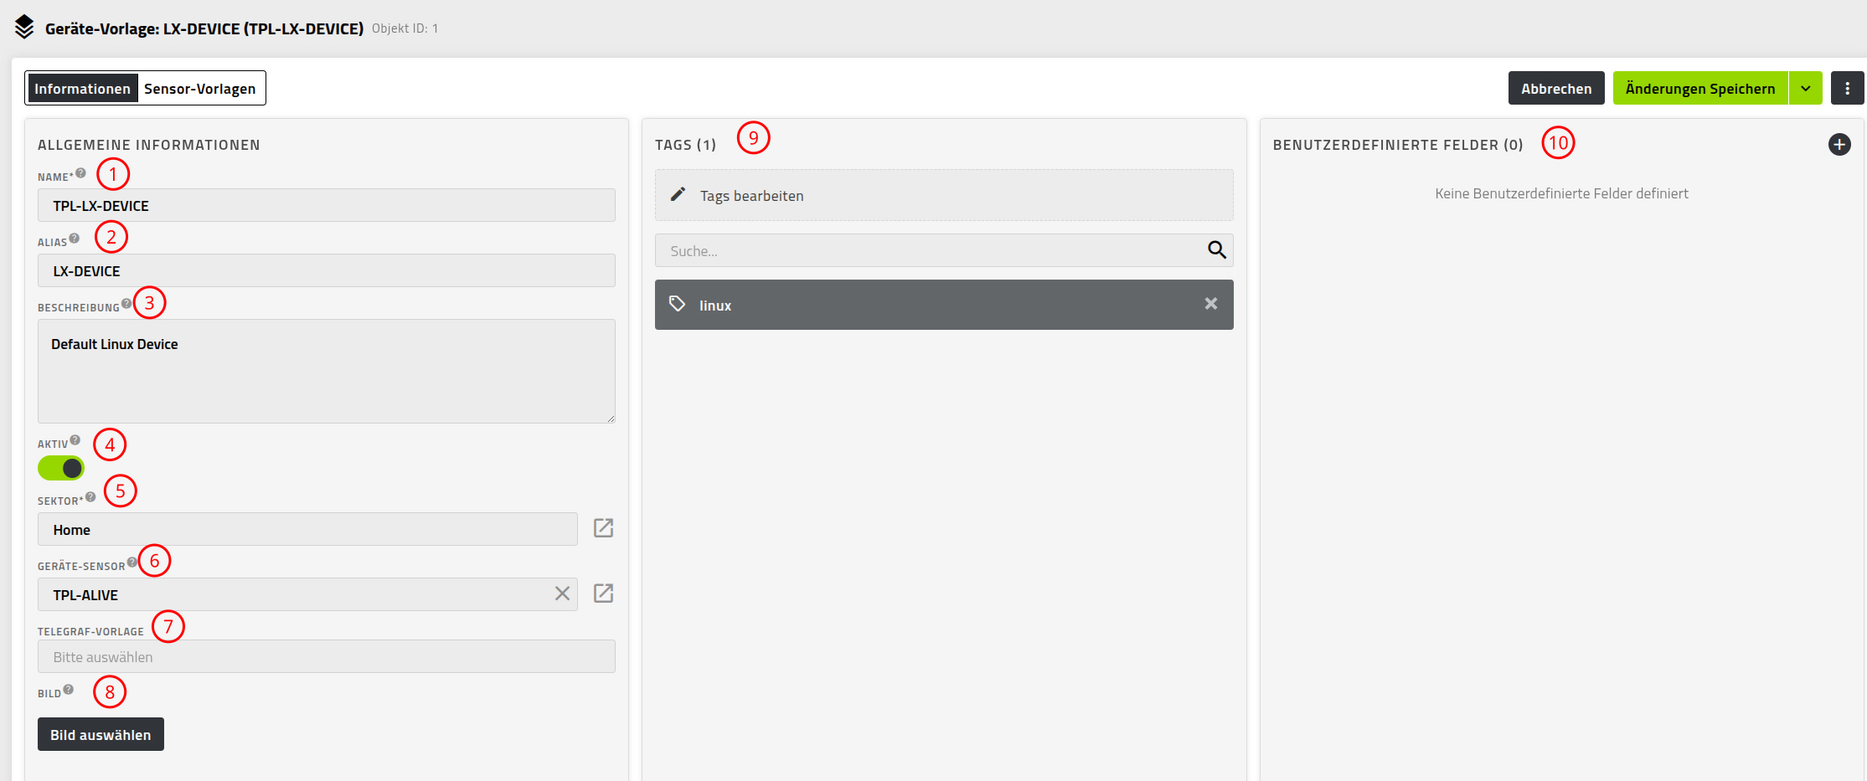
Task: Click the ALLGEMEINE INFORMATIONEN heading
Action: (149, 145)
